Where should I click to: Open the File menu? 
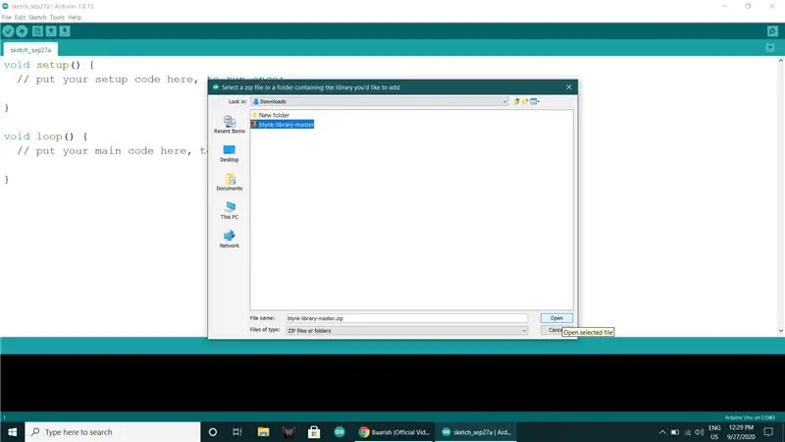(7, 17)
